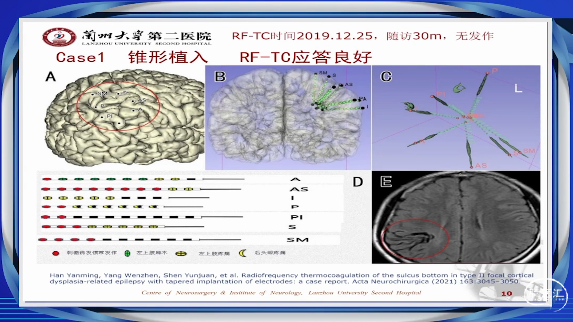The width and height of the screenshot is (573, 322).
Task: Click the yellow oval pain legend icon
Action: [181, 254]
